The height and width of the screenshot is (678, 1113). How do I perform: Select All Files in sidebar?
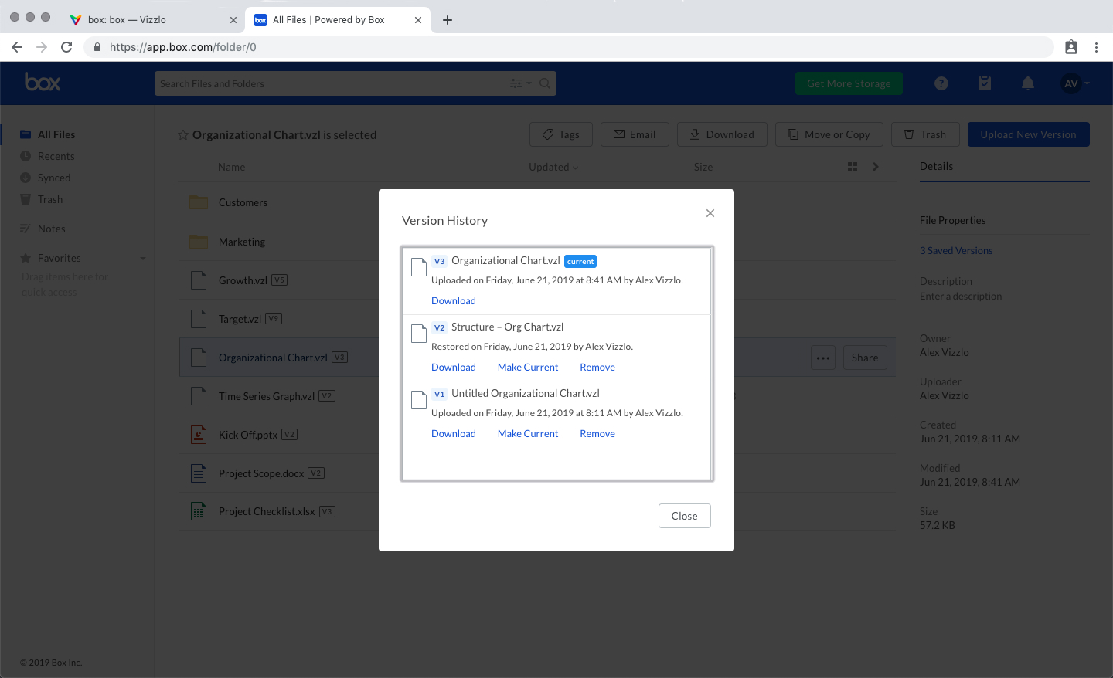pyautogui.click(x=56, y=134)
